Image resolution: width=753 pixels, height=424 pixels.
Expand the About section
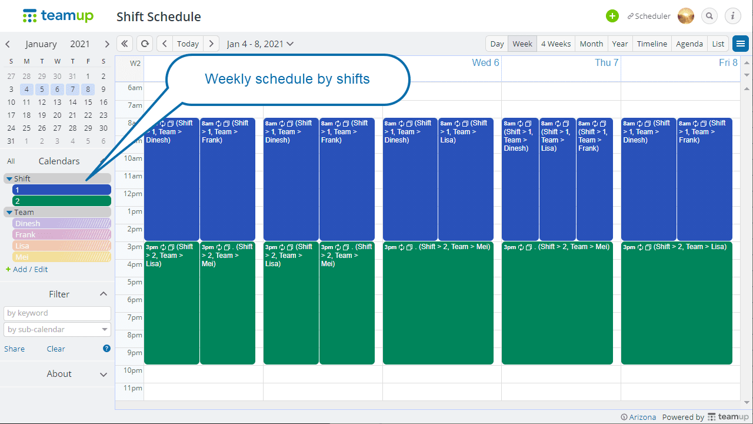[104, 374]
